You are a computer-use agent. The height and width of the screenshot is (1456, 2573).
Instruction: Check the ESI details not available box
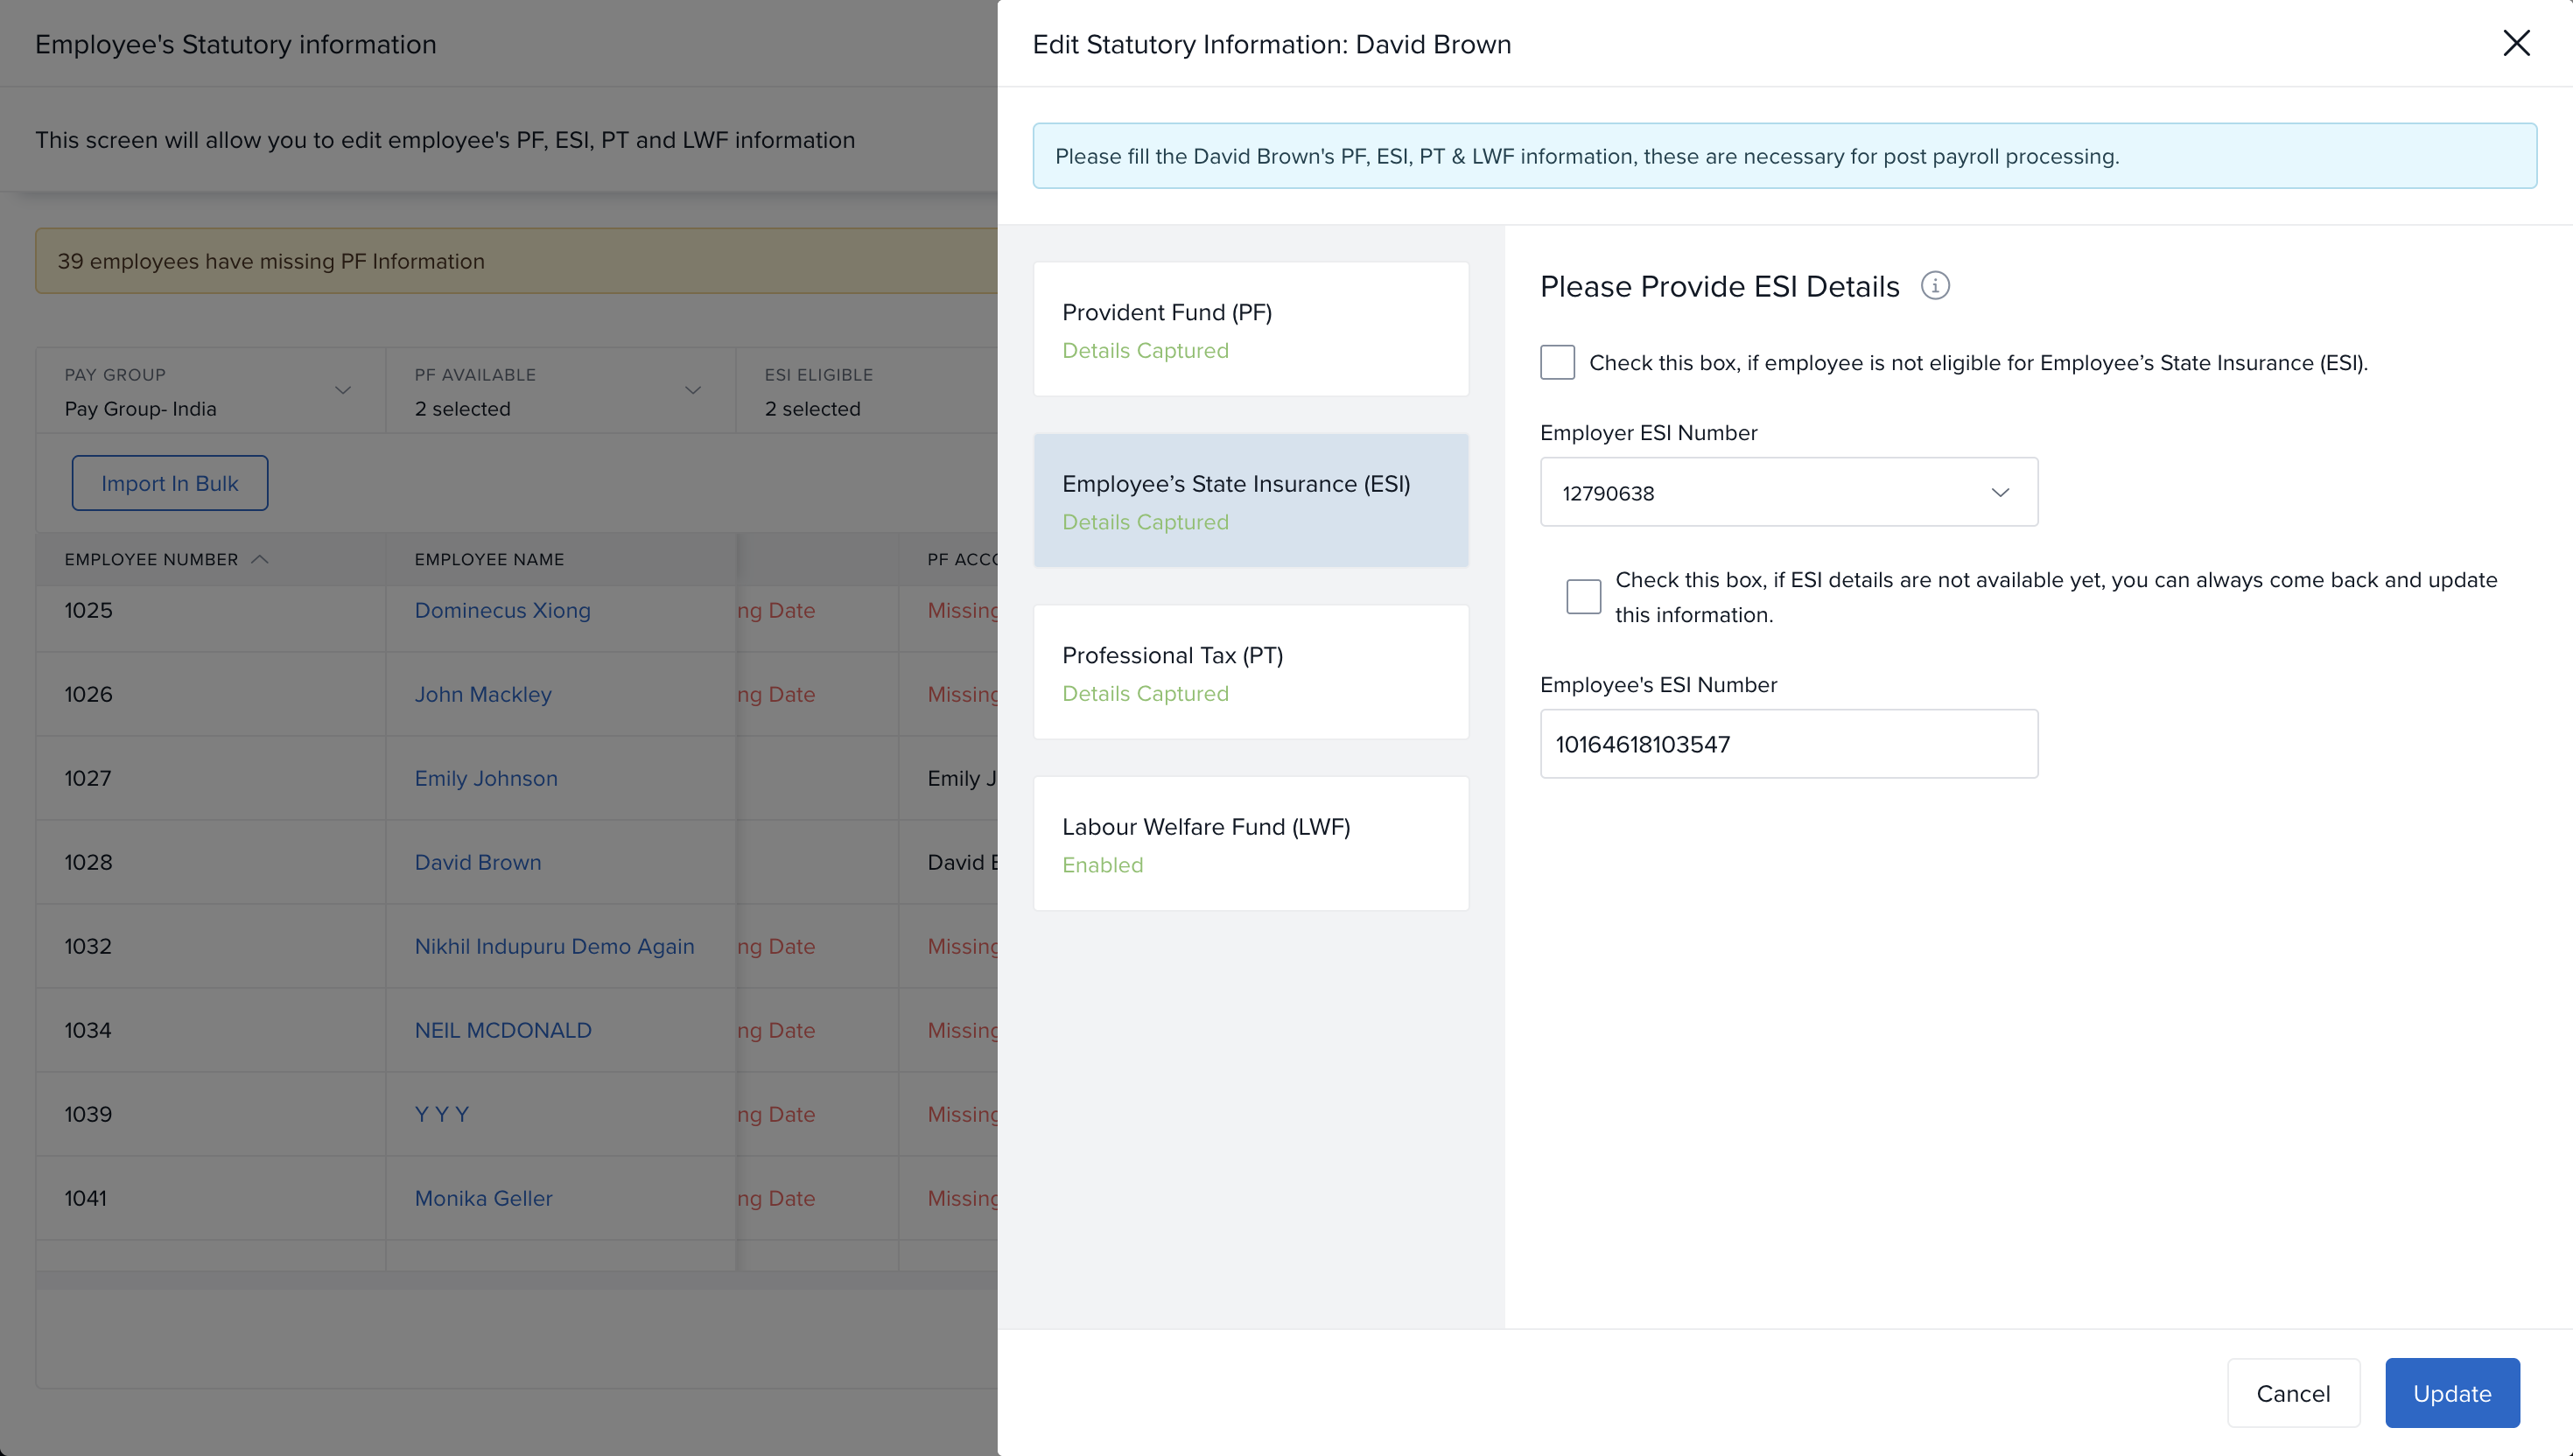coord(1582,597)
